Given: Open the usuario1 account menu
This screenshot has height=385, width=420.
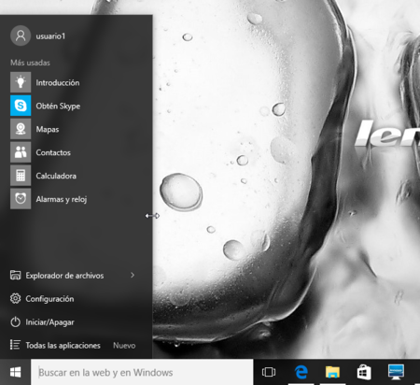Looking at the screenshot, I should pos(38,36).
